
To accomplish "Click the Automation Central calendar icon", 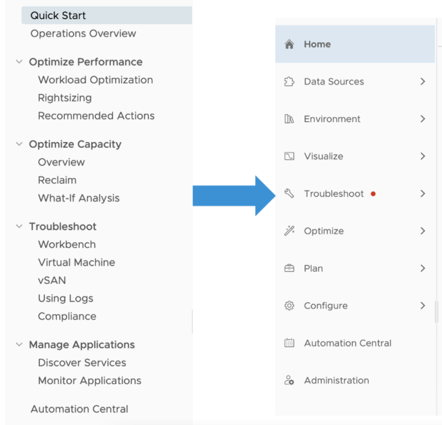I will [289, 343].
